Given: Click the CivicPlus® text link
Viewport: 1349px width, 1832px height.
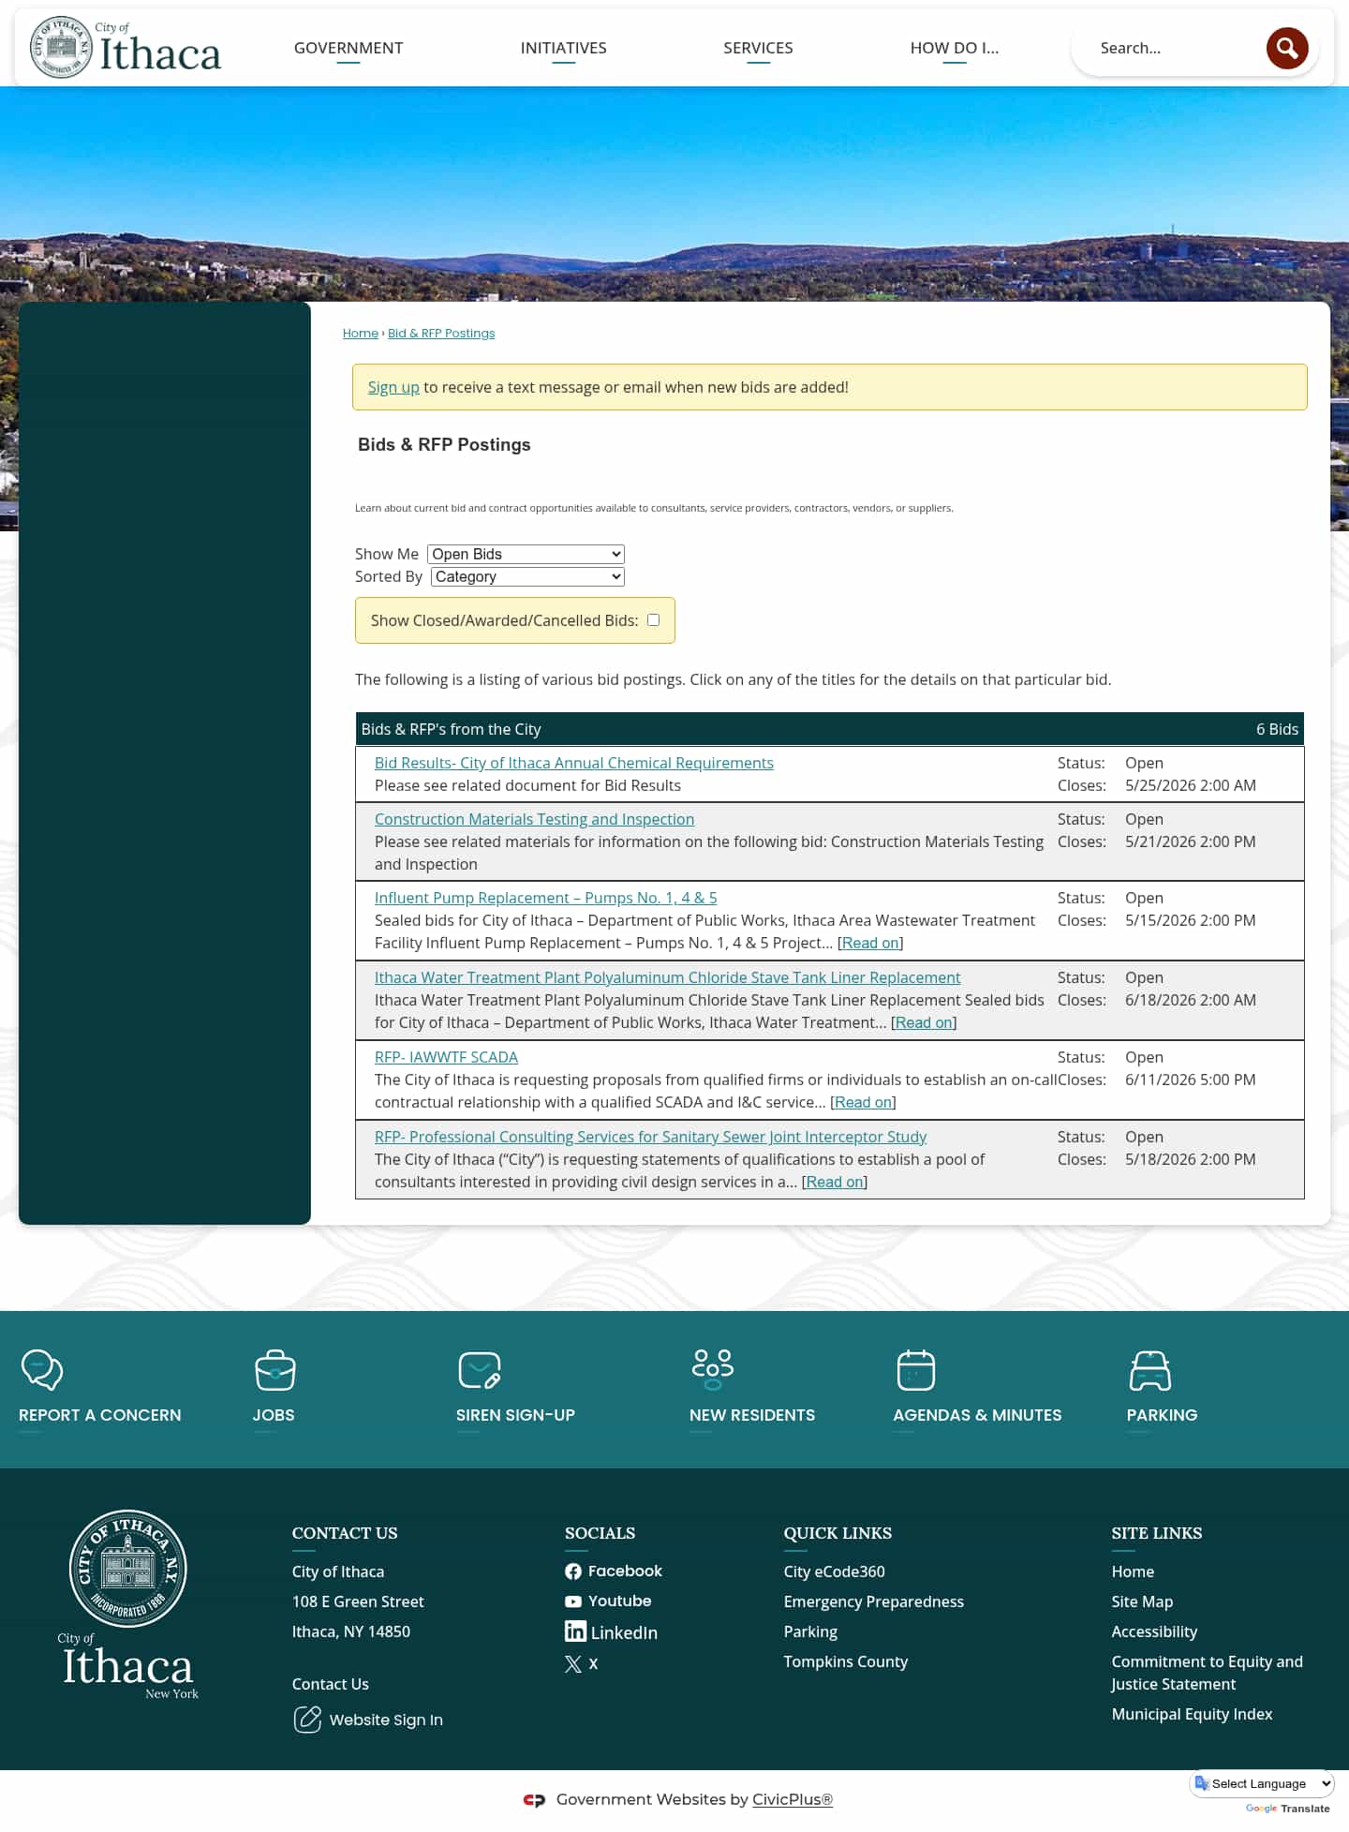Looking at the screenshot, I should (793, 1799).
